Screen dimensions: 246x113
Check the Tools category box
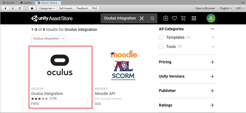pyautogui.click(x=161, y=47)
